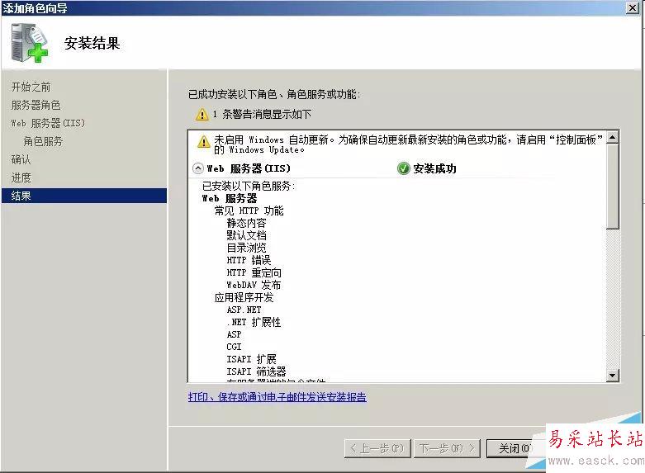Image resolution: width=645 pixels, height=473 pixels.
Task: Click the WebDAV 发布 entry
Action: [x=254, y=285]
